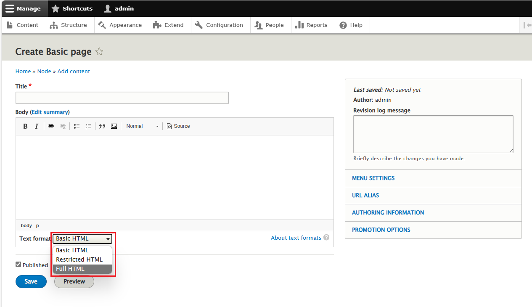The height and width of the screenshot is (307, 532).
Task: Insert a bulleted list
Action: (77, 126)
